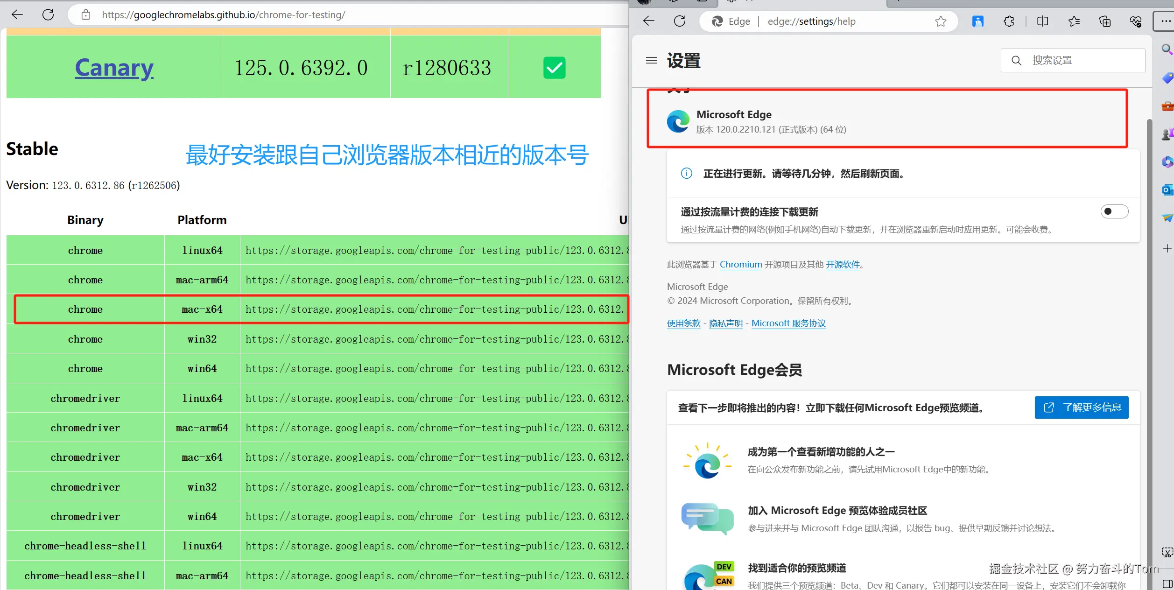Refresh the edge://settings/help page
1174x590 pixels.
click(680, 21)
